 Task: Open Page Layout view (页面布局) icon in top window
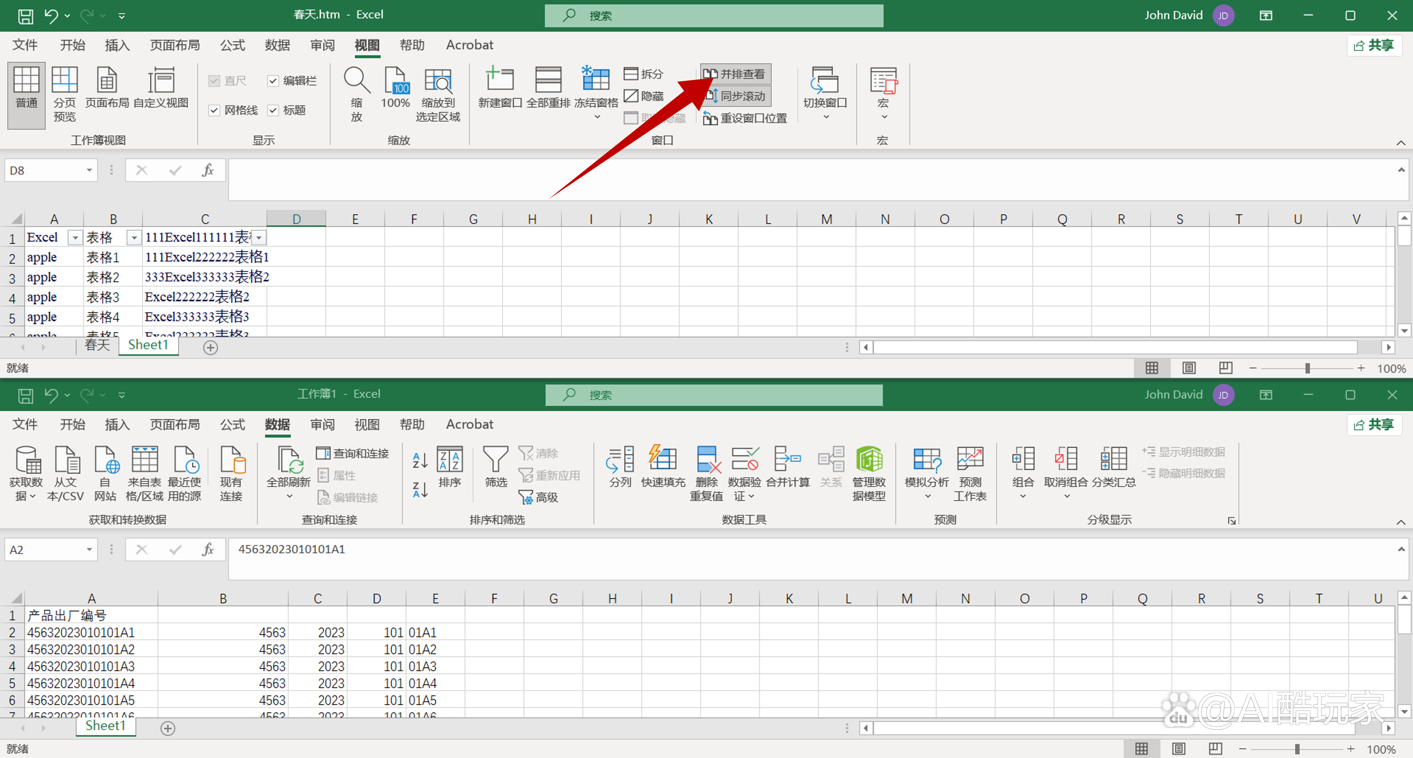pos(107,88)
